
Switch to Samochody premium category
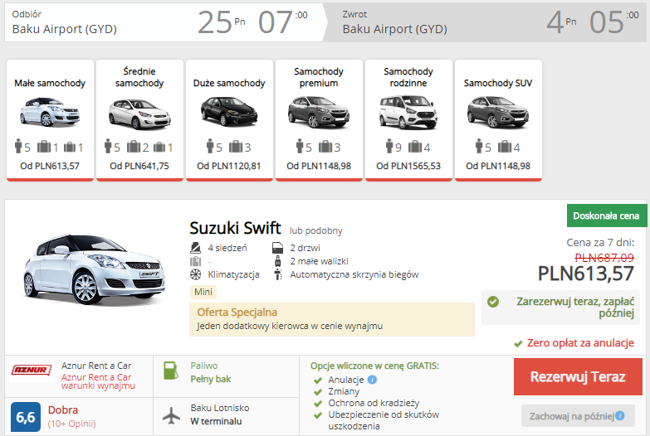coord(319,119)
